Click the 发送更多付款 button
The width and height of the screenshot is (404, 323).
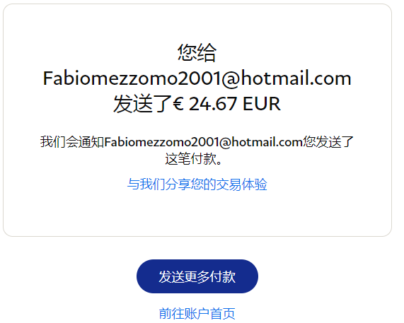197,276
